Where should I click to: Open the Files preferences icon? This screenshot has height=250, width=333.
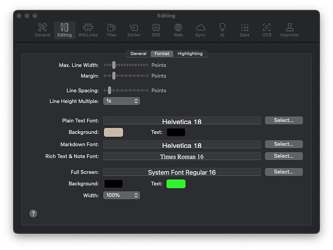tap(111, 30)
